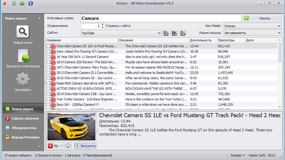
Task: Click the Загрузить download button
Action: 85,146
